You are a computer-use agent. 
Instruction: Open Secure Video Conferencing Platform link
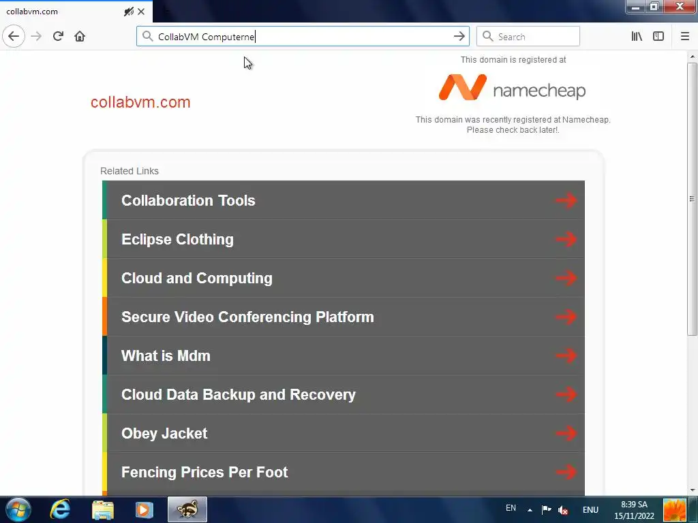coord(344,317)
